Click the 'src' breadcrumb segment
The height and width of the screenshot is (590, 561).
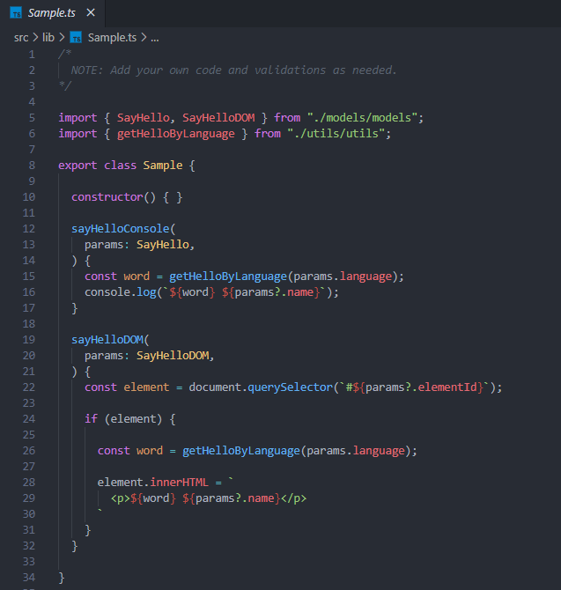click(21, 38)
